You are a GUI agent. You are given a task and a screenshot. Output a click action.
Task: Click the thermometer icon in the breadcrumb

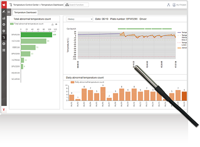[x=11, y=5]
